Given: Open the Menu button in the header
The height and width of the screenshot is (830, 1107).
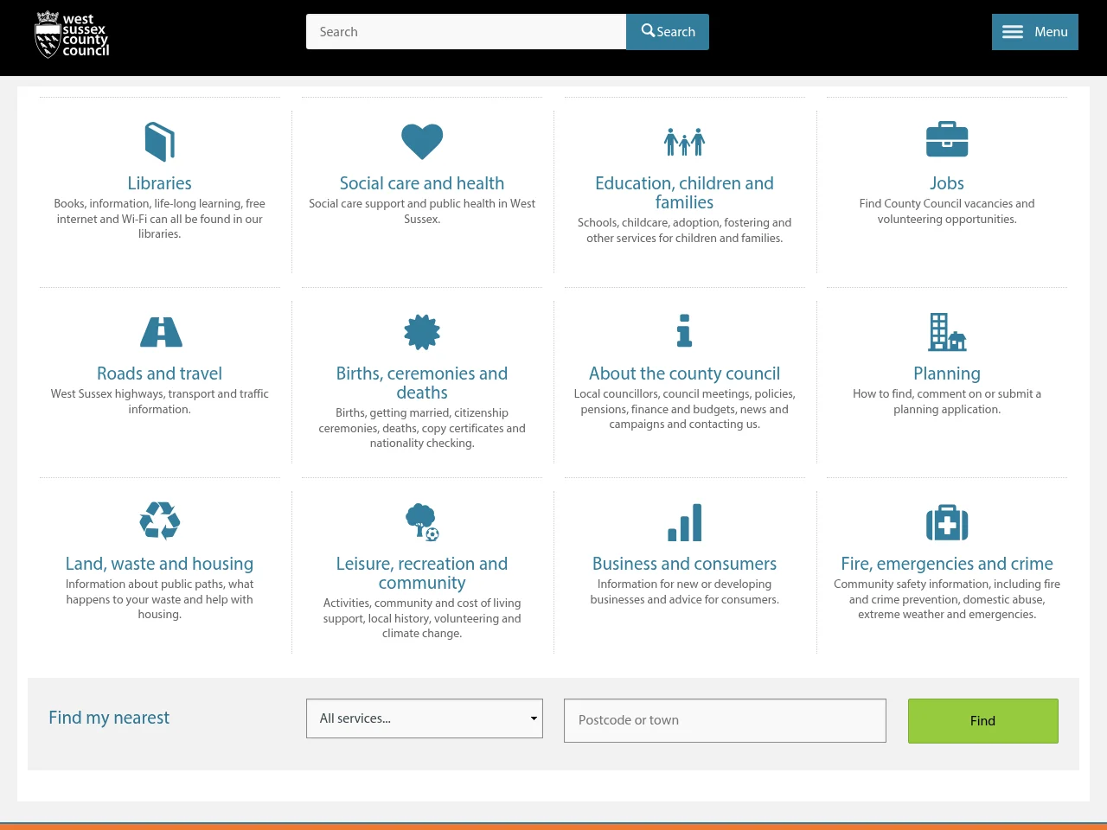Looking at the screenshot, I should [1035, 32].
